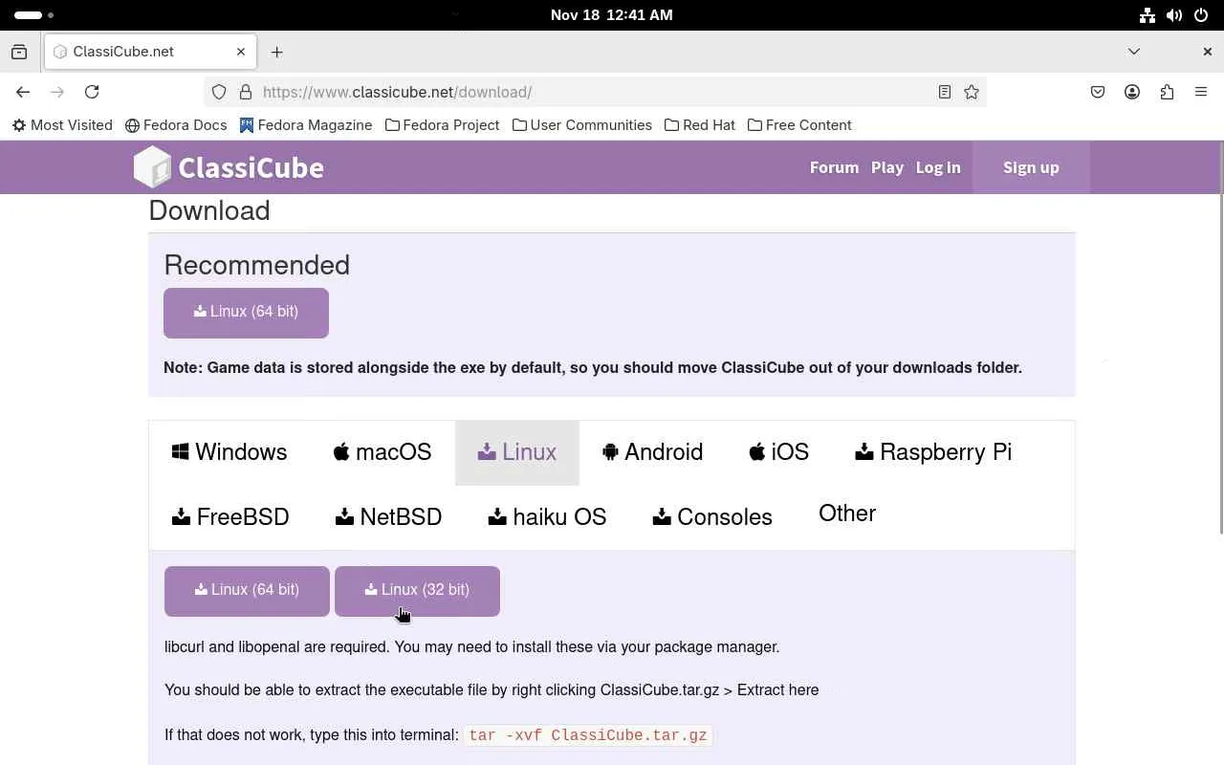Screen dimensions: 1224x765
Task: Open Fedora Docs bookmark
Action: click(x=176, y=125)
